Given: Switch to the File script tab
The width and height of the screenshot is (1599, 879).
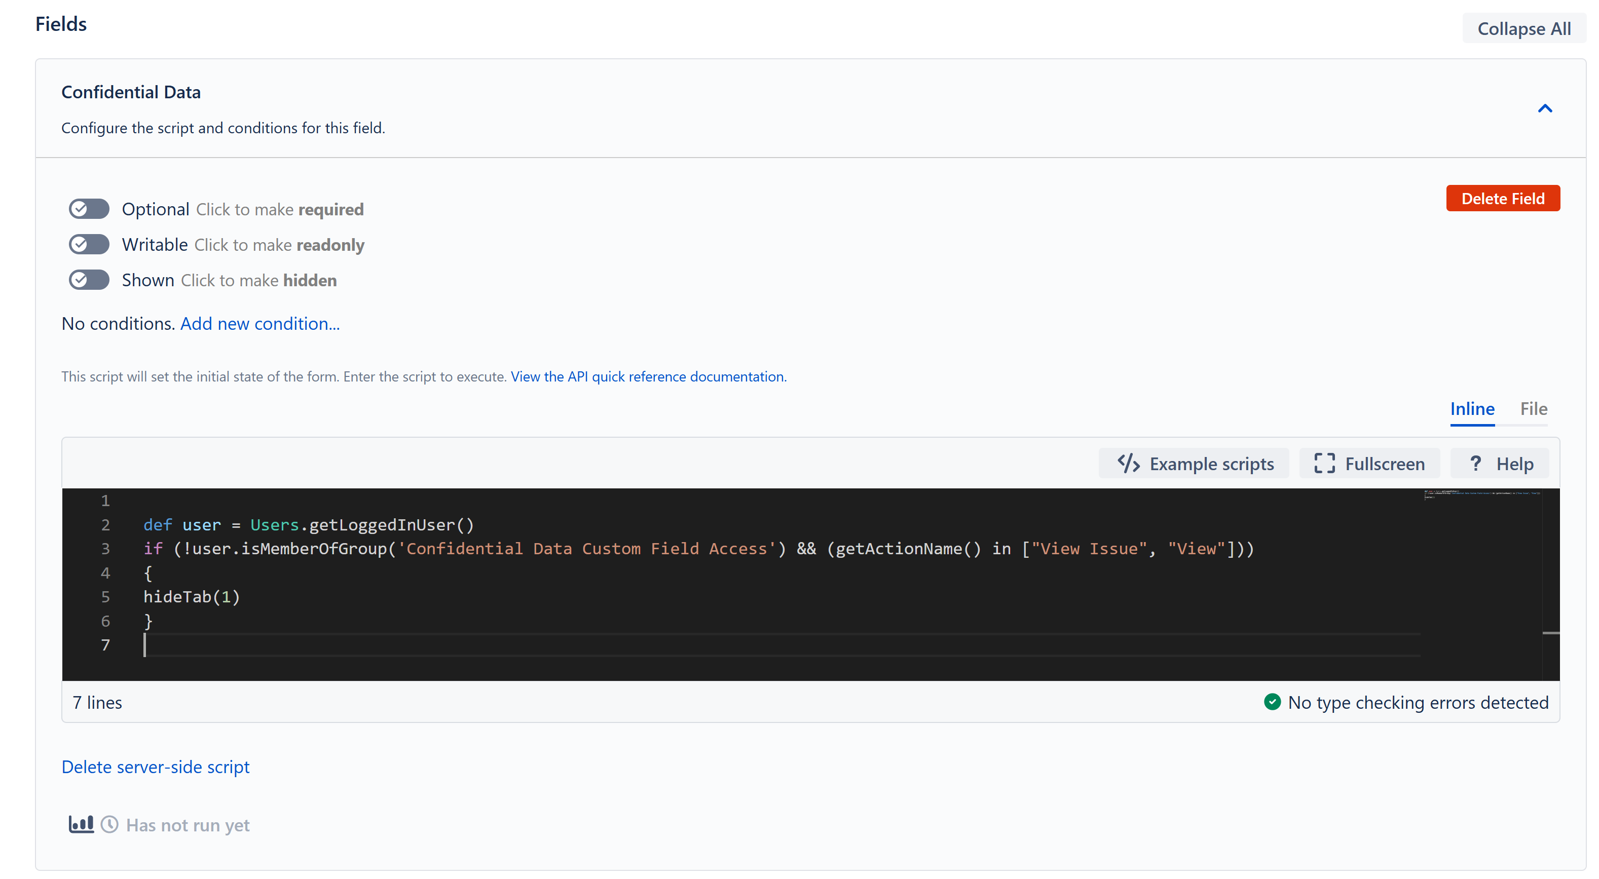Looking at the screenshot, I should pyautogui.click(x=1533, y=409).
